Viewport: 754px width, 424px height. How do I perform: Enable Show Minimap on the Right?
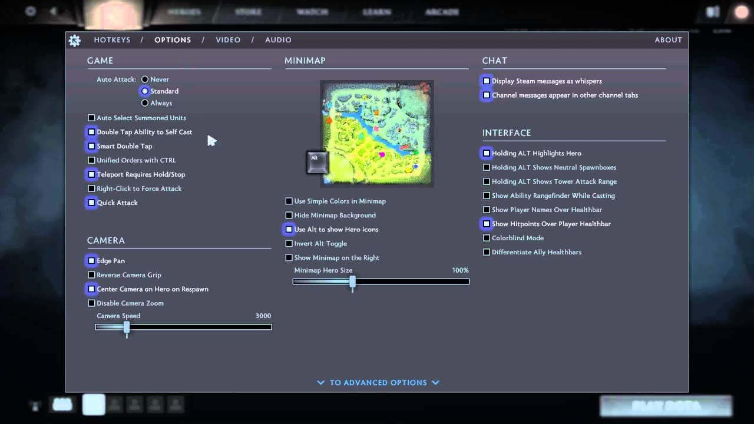pos(289,258)
